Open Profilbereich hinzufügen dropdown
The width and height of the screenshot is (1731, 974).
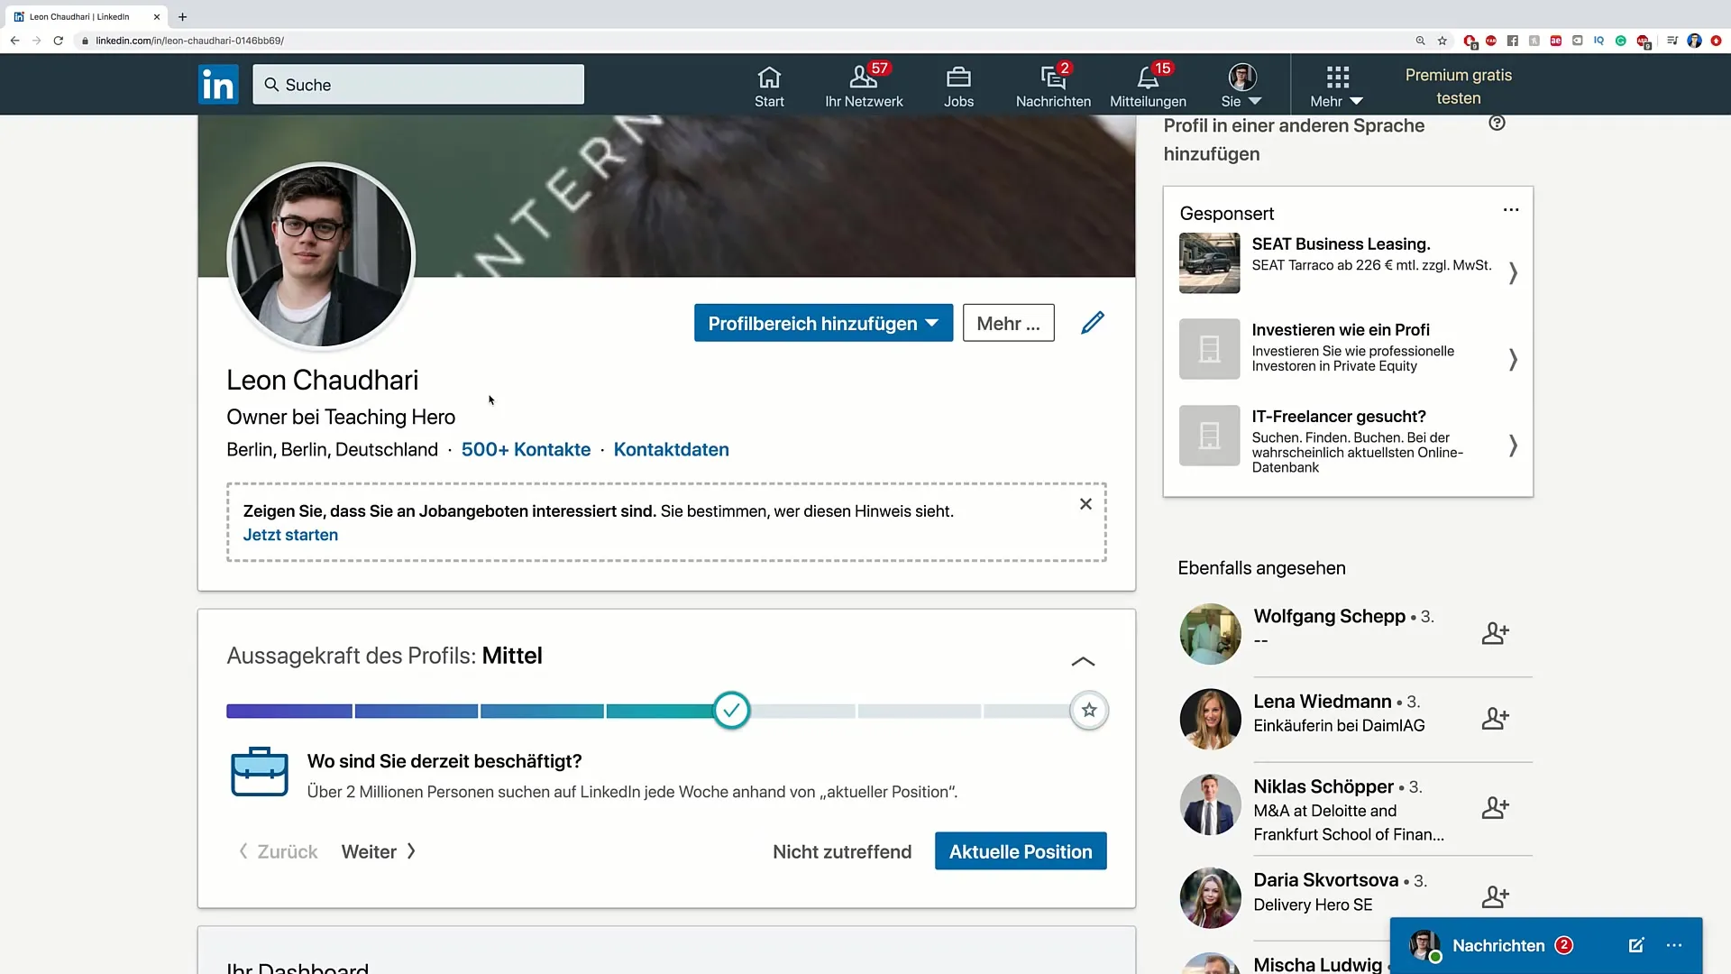point(823,323)
